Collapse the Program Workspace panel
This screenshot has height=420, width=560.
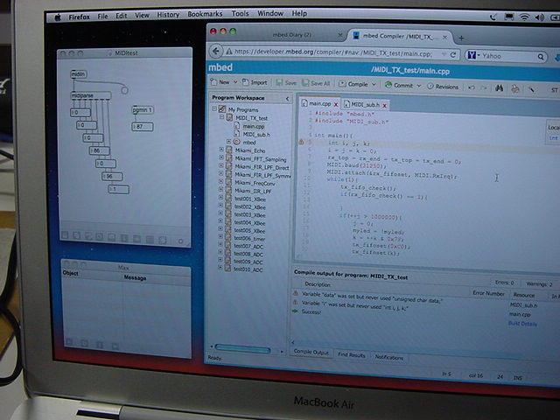click(x=287, y=99)
